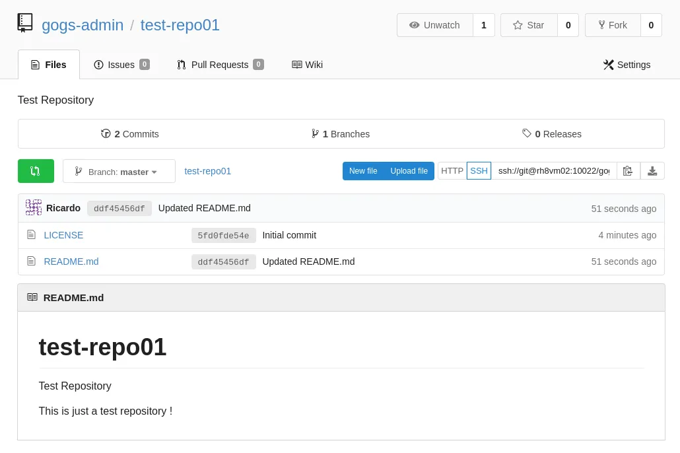Click the commits history clock icon
Viewport: 680px width, 453px height.
[x=106, y=133]
